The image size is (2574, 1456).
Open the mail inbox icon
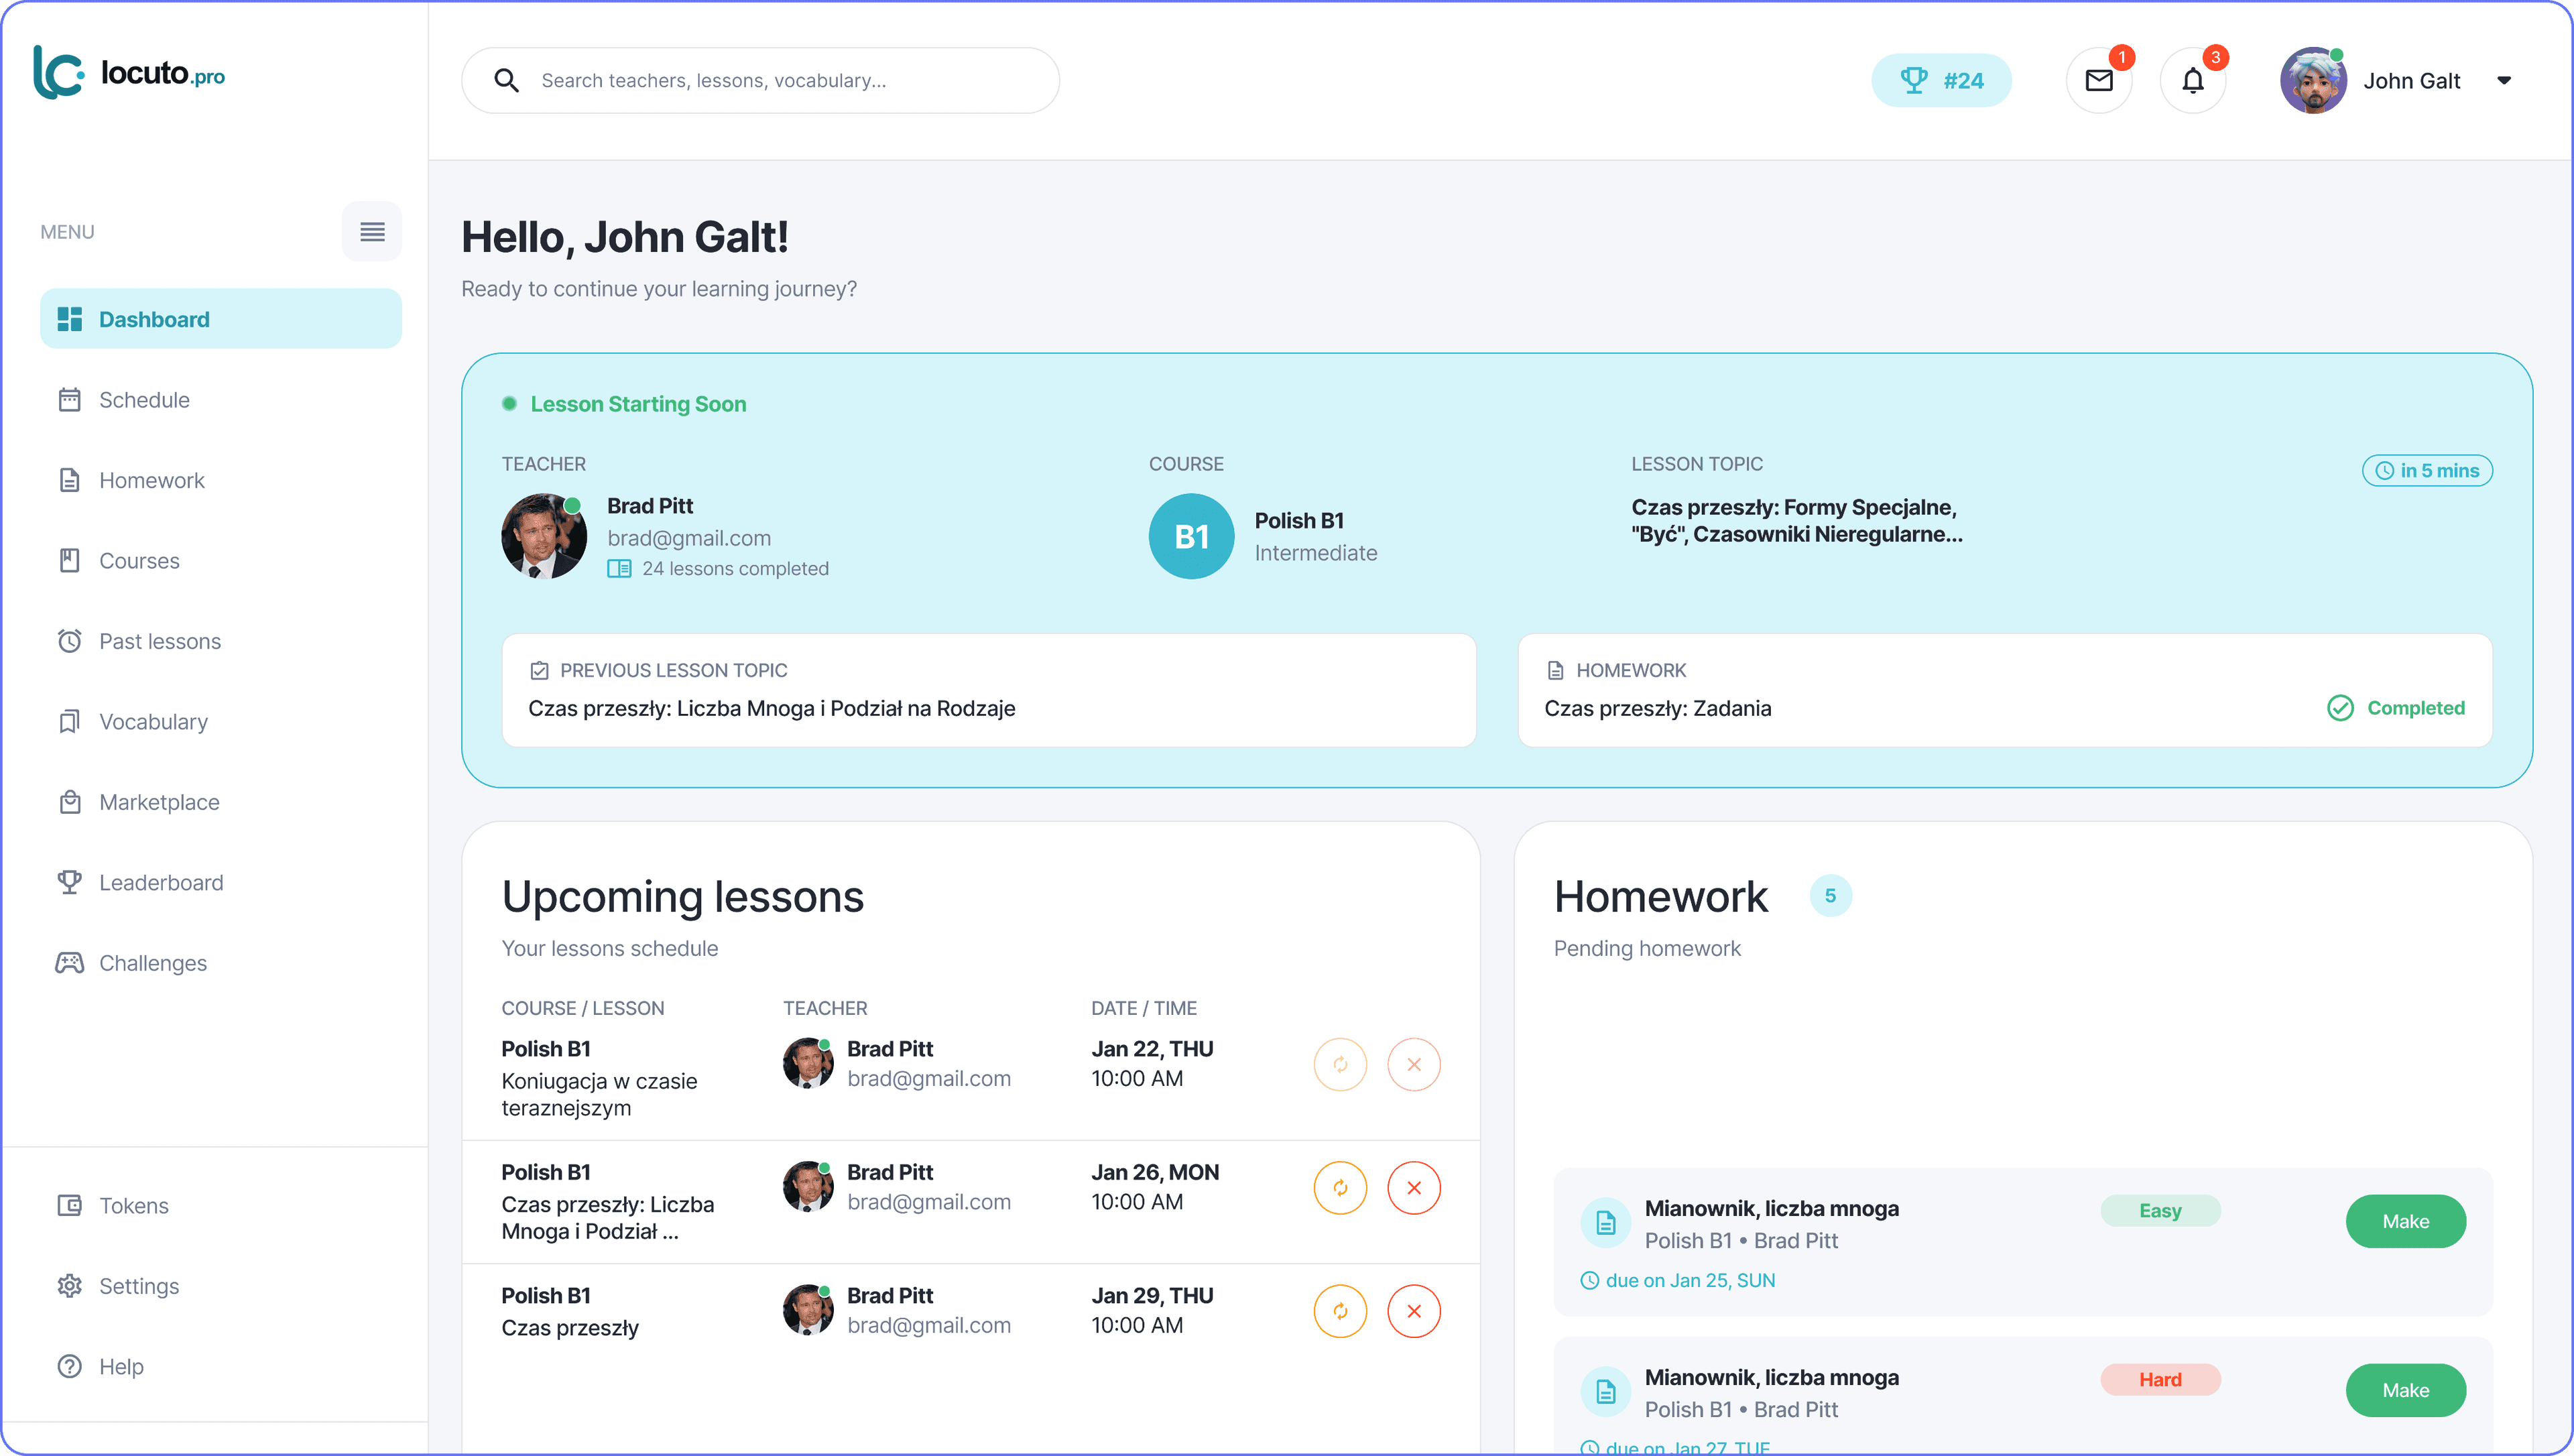(x=2099, y=80)
